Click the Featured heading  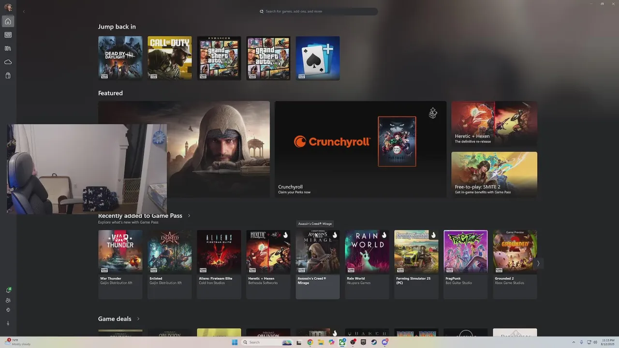pyautogui.click(x=110, y=93)
